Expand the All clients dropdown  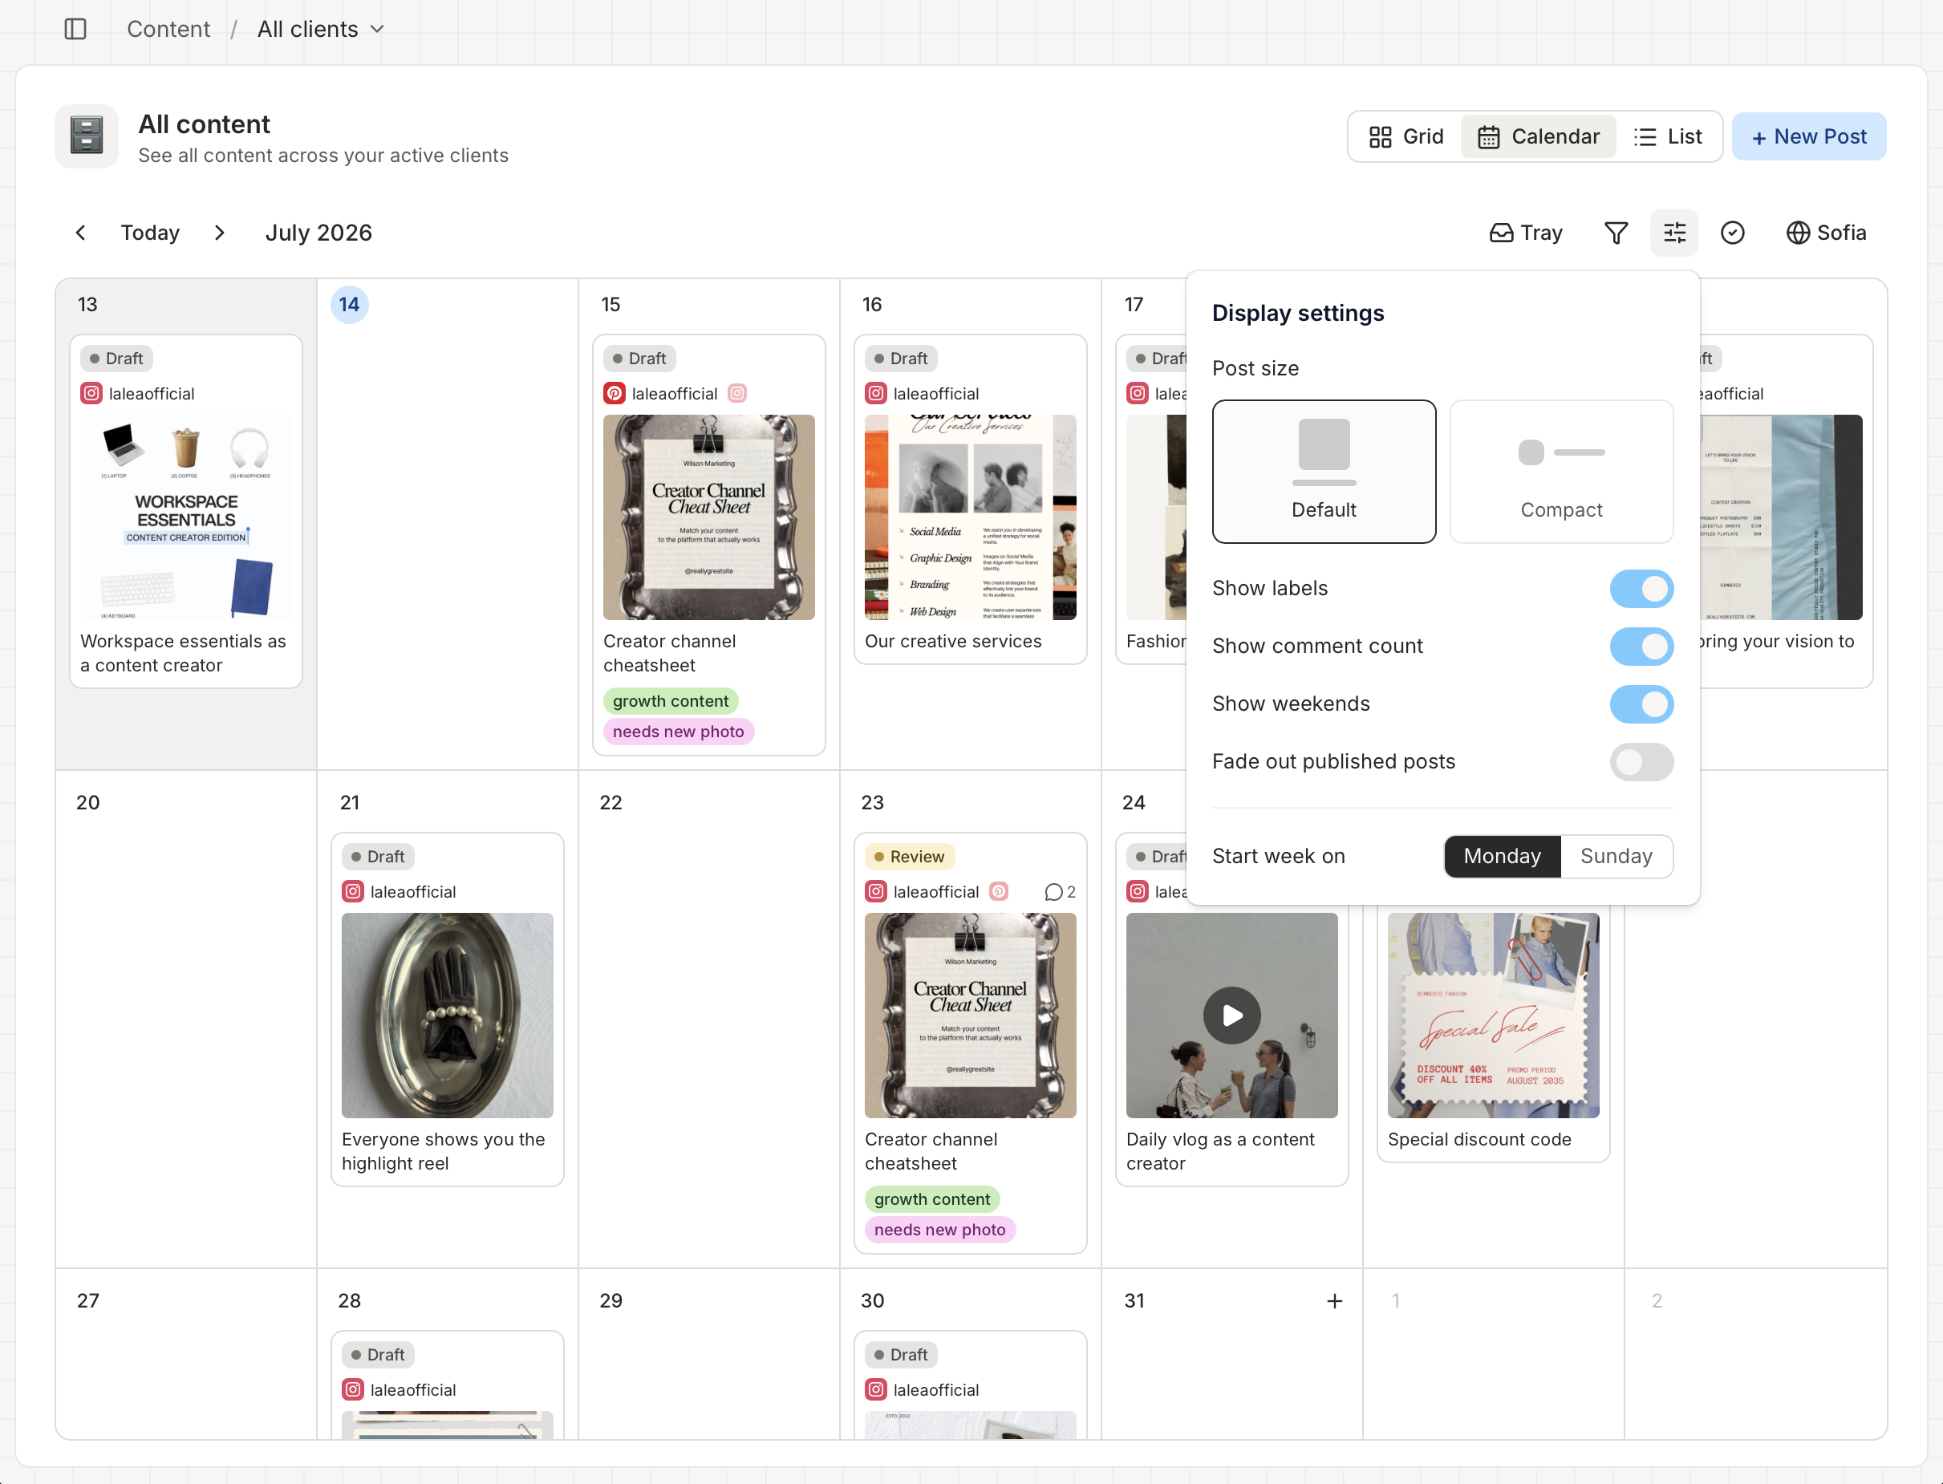pyautogui.click(x=321, y=29)
